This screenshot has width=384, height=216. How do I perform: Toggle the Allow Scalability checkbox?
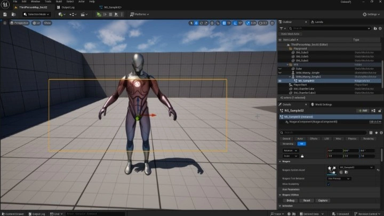click(329, 184)
